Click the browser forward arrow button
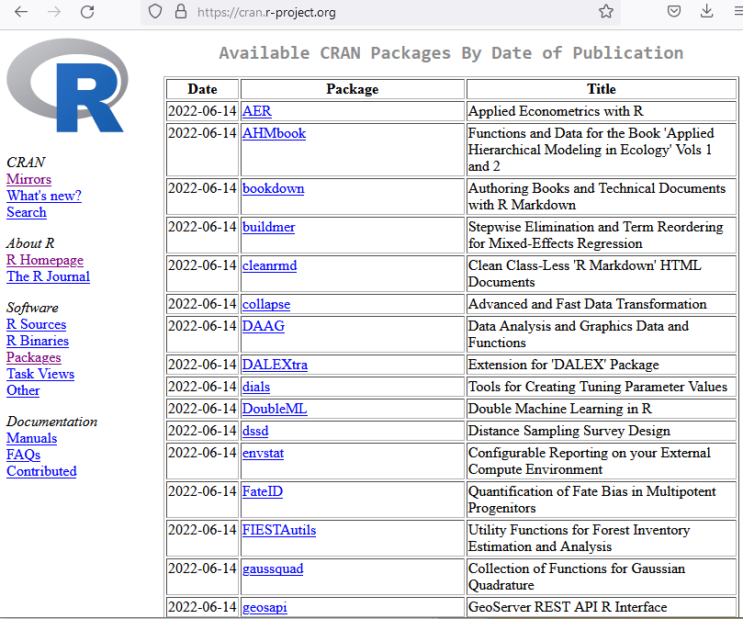This screenshot has width=743, height=619. [54, 12]
